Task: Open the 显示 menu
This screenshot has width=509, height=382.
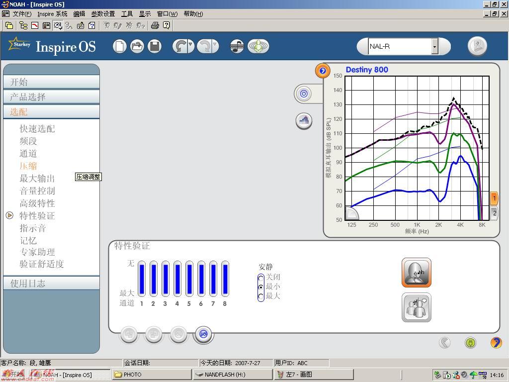Action: pos(145,13)
